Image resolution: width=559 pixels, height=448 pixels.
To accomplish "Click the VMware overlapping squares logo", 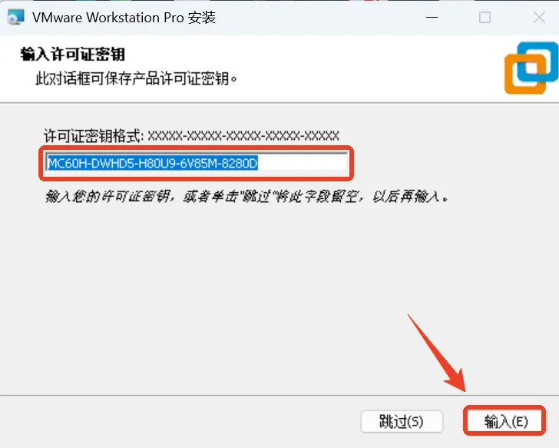I will point(531,68).
